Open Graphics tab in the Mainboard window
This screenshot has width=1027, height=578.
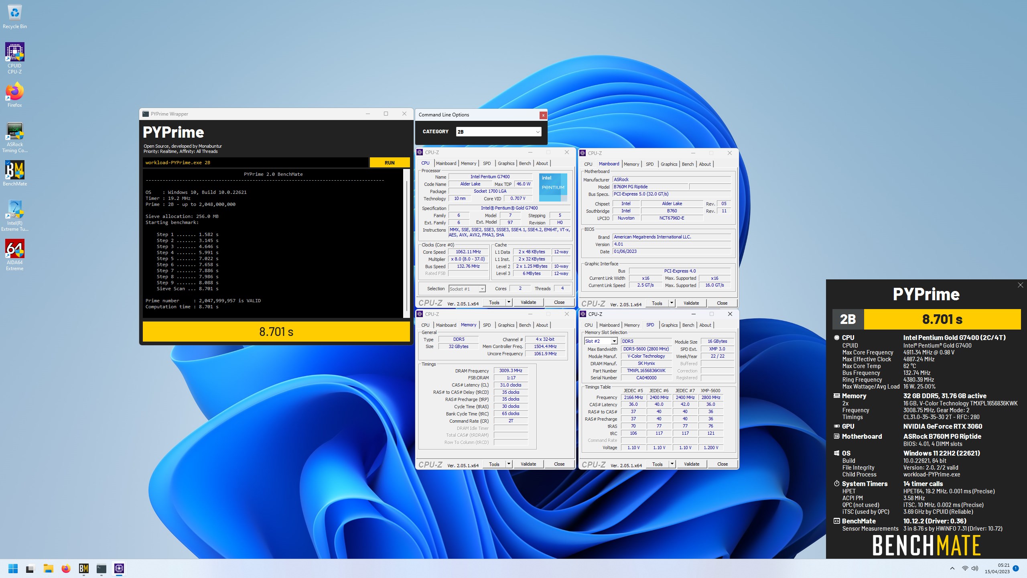(669, 164)
